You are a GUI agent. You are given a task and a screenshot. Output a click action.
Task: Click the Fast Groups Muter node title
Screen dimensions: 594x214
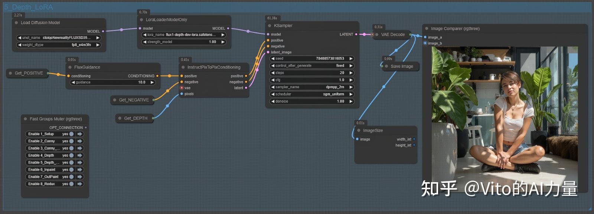tap(56, 119)
